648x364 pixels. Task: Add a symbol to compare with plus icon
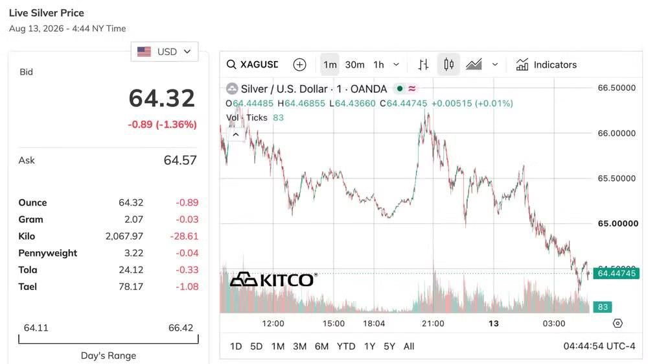click(299, 64)
